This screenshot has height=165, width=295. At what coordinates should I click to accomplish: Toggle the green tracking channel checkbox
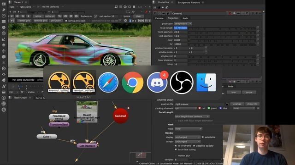[209, 108]
